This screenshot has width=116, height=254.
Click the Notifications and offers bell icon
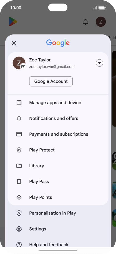tap(19, 118)
